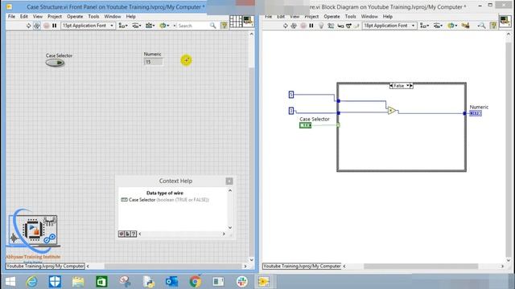Select Numeric indicator terminal on block diagram
Viewport: 515px width, 289px height.
click(476, 113)
